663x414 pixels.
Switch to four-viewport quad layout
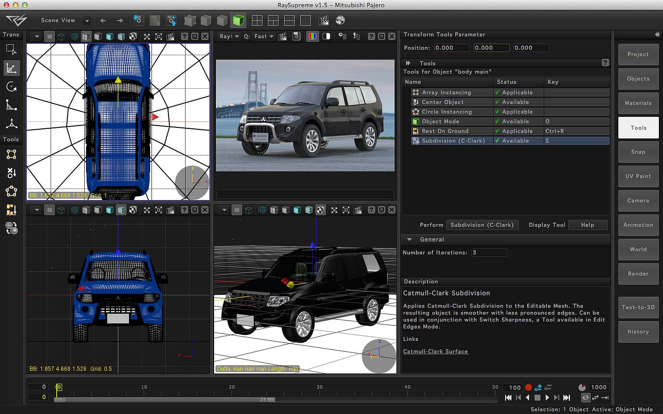257,20
